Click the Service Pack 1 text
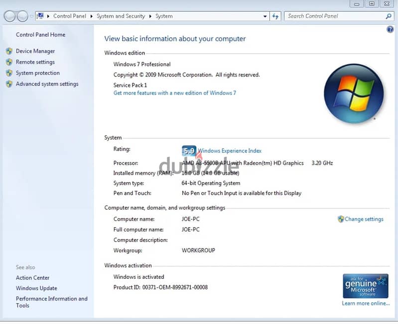This screenshot has width=398, height=324. 130,85
